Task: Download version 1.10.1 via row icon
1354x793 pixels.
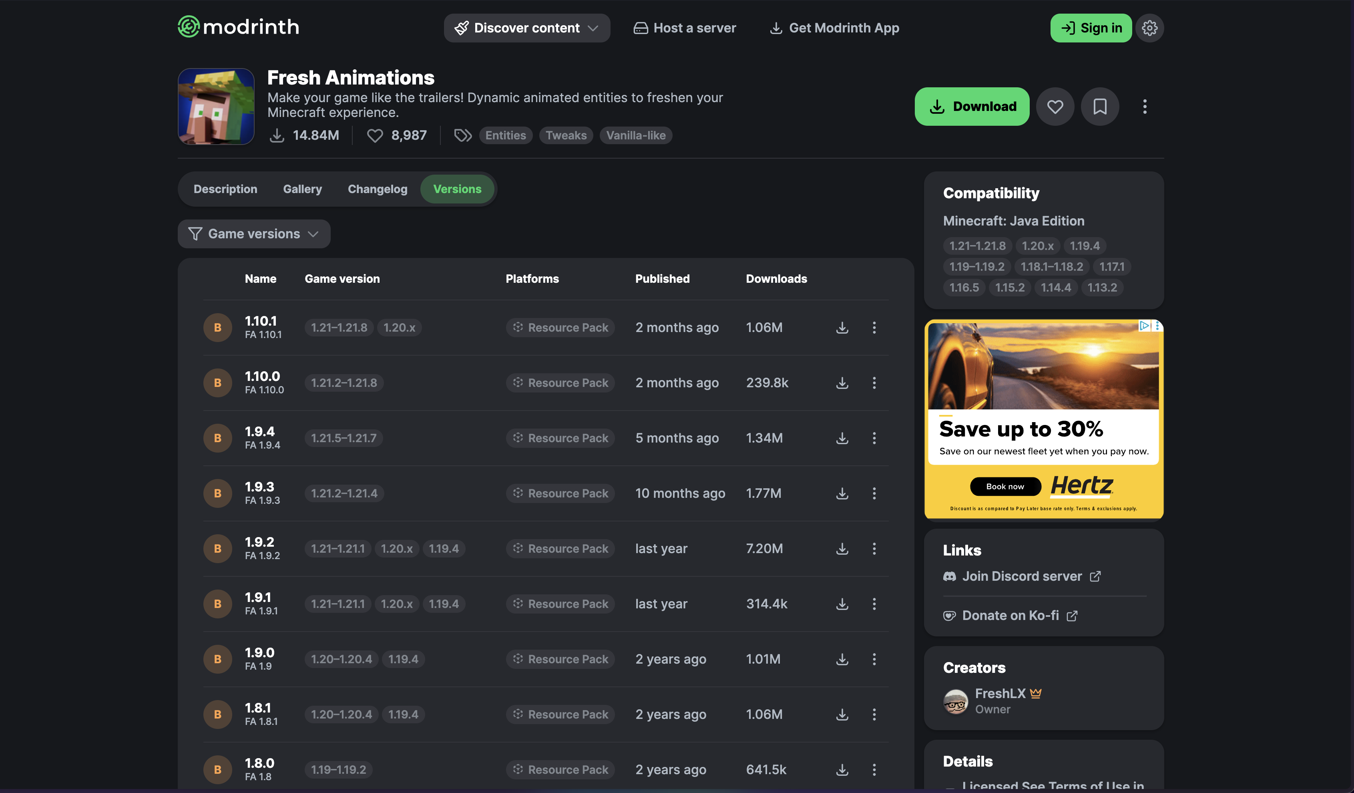Action: (x=842, y=328)
